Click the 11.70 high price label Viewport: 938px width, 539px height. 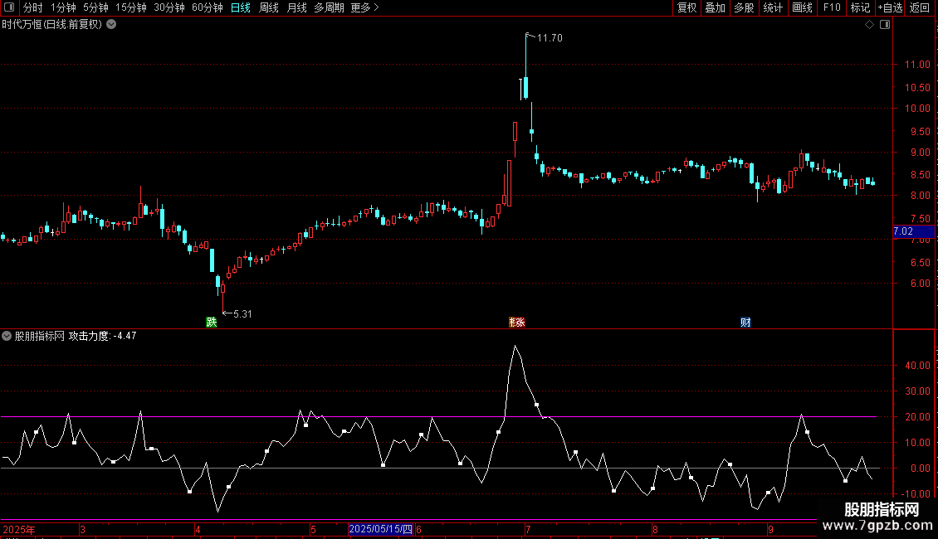pos(550,38)
